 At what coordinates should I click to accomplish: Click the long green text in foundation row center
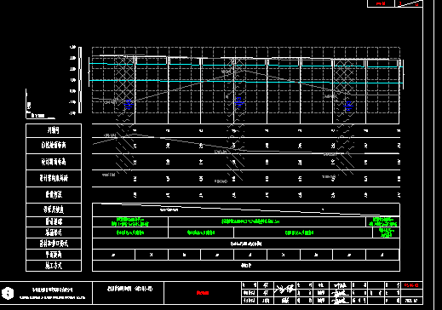tap(250, 221)
